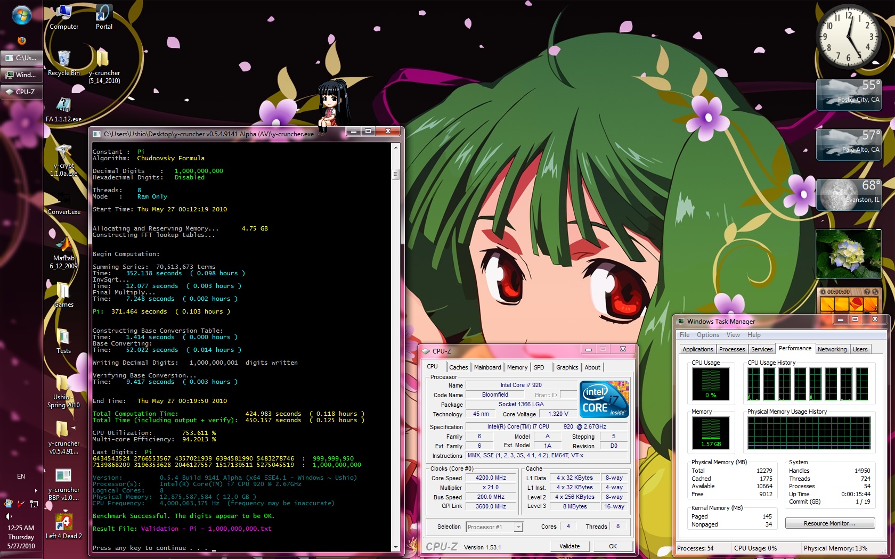
Task: Open the Portal desktop shortcut
Action: 104,17
